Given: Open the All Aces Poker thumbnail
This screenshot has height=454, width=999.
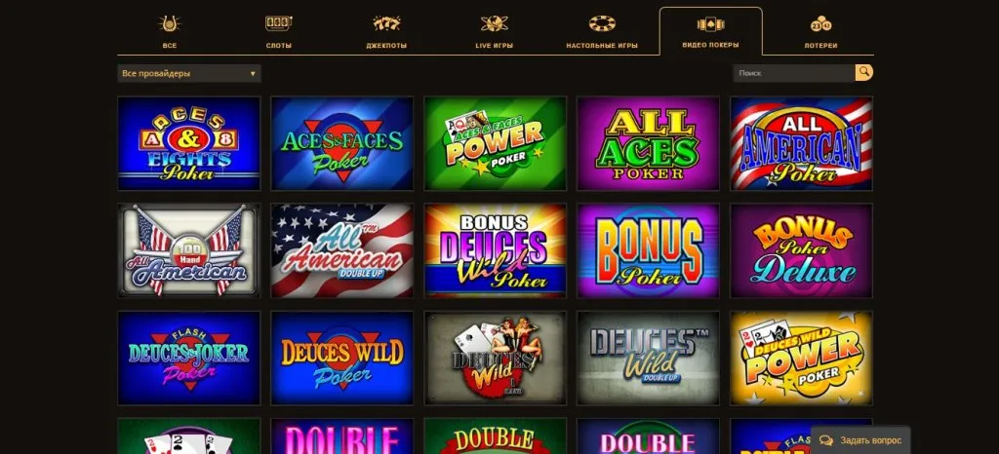Looking at the screenshot, I should [x=648, y=144].
